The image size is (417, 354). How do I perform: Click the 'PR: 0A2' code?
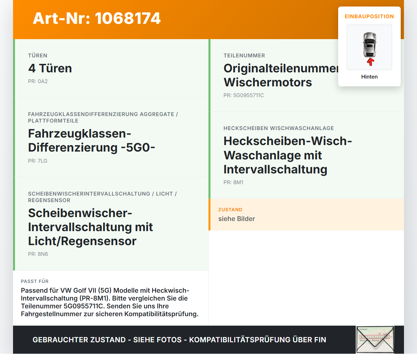[38, 81]
